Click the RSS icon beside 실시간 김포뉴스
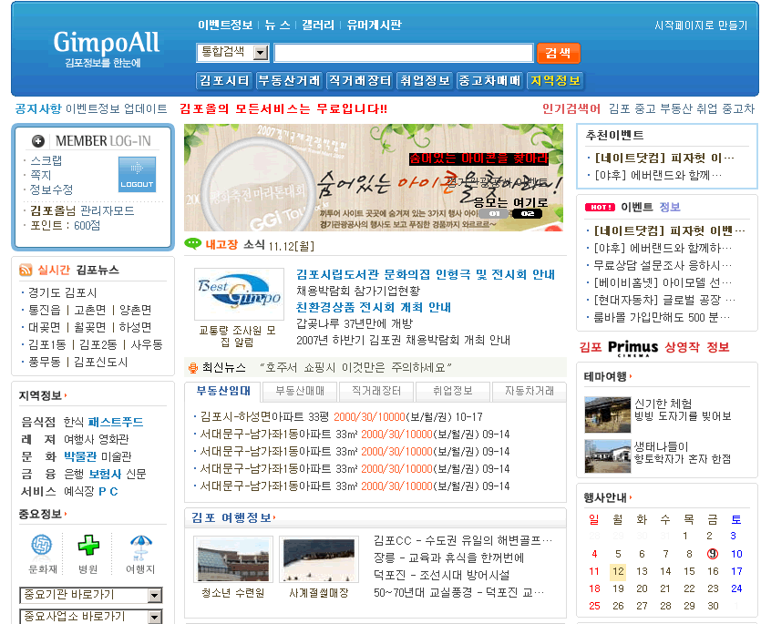Screen dimensions: 761x624 [26, 270]
